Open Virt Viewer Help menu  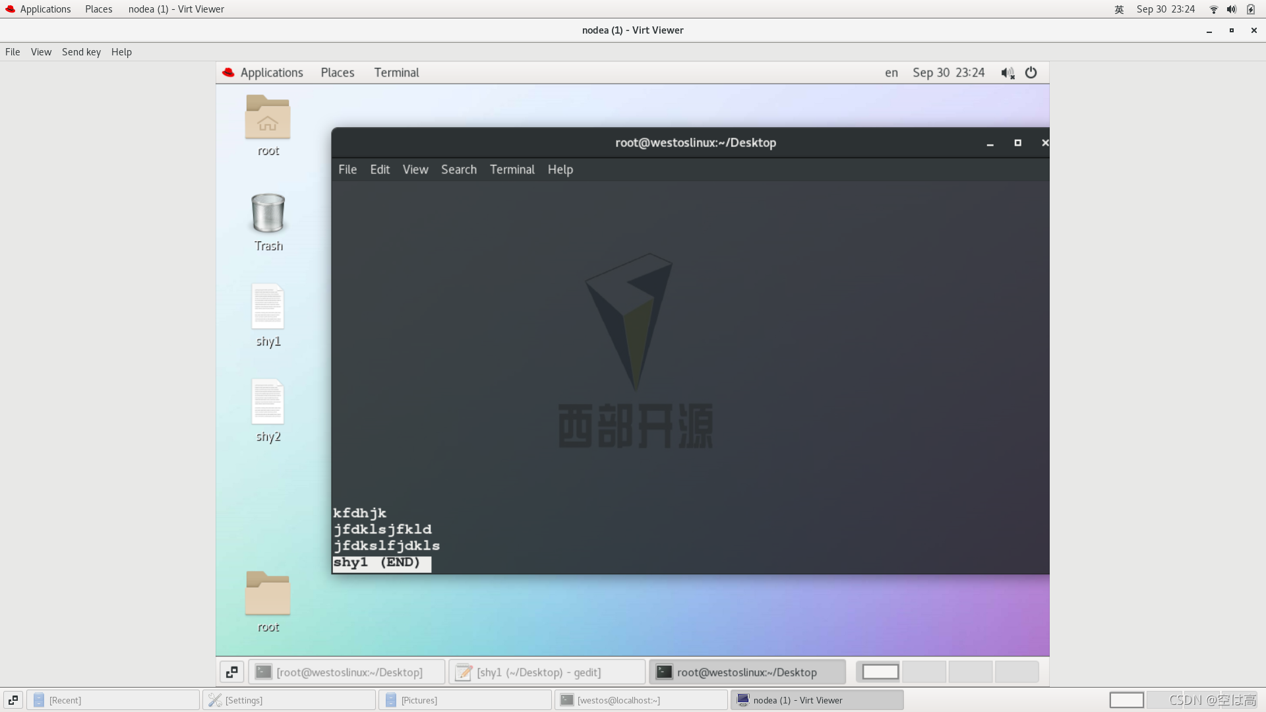(x=121, y=52)
